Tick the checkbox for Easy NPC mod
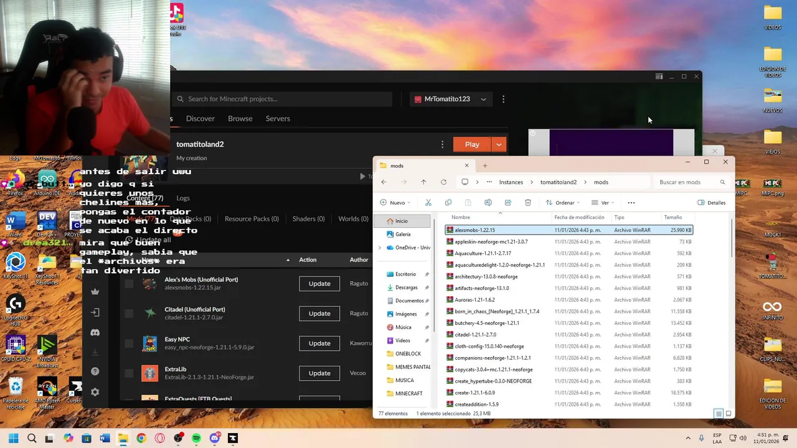 [x=129, y=343]
